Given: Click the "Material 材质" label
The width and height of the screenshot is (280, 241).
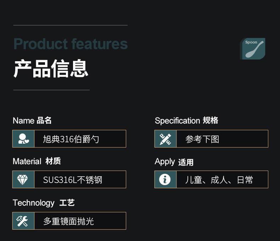Looking at the screenshot, I should click(37, 161).
